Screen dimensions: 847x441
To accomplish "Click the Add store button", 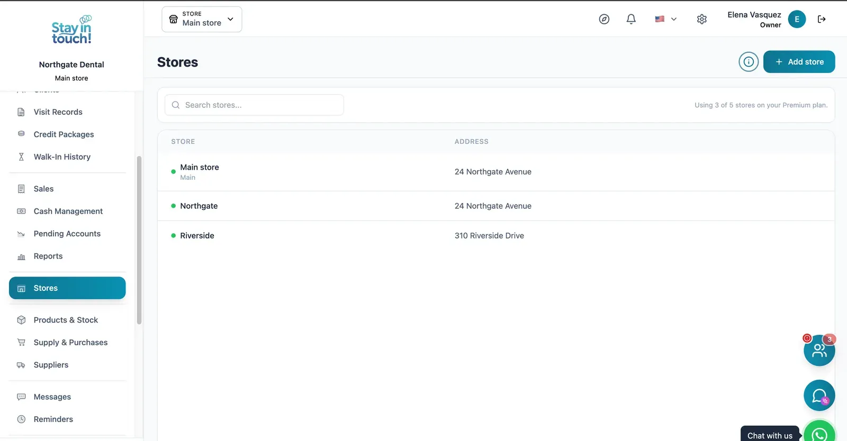I will tap(799, 62).
